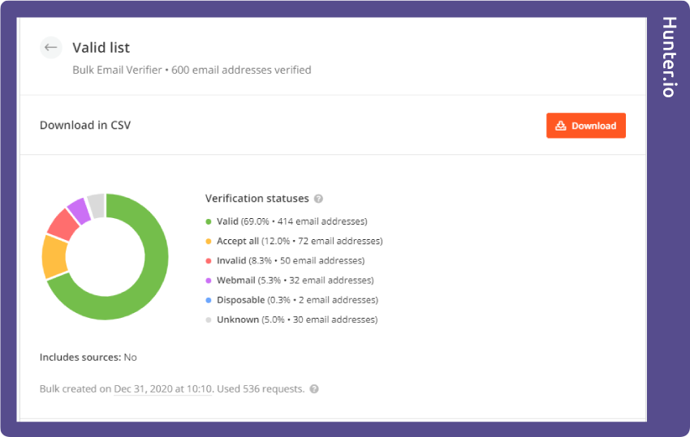Click the 'Download in CSV' label

click(85, 126)
